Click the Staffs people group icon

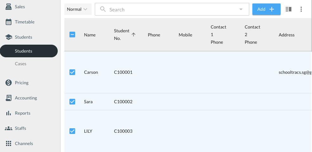[9, 128]
